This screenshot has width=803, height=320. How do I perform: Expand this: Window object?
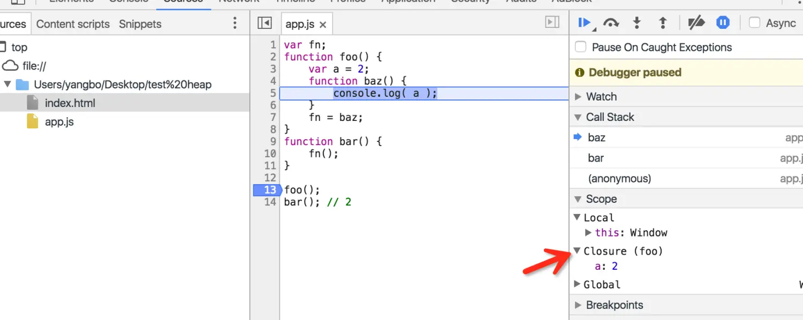(588, 233)
